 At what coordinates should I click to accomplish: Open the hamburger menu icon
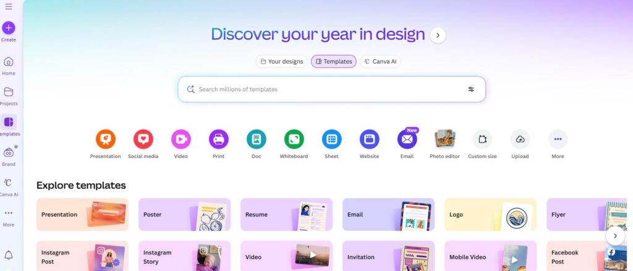click(9, 6)
